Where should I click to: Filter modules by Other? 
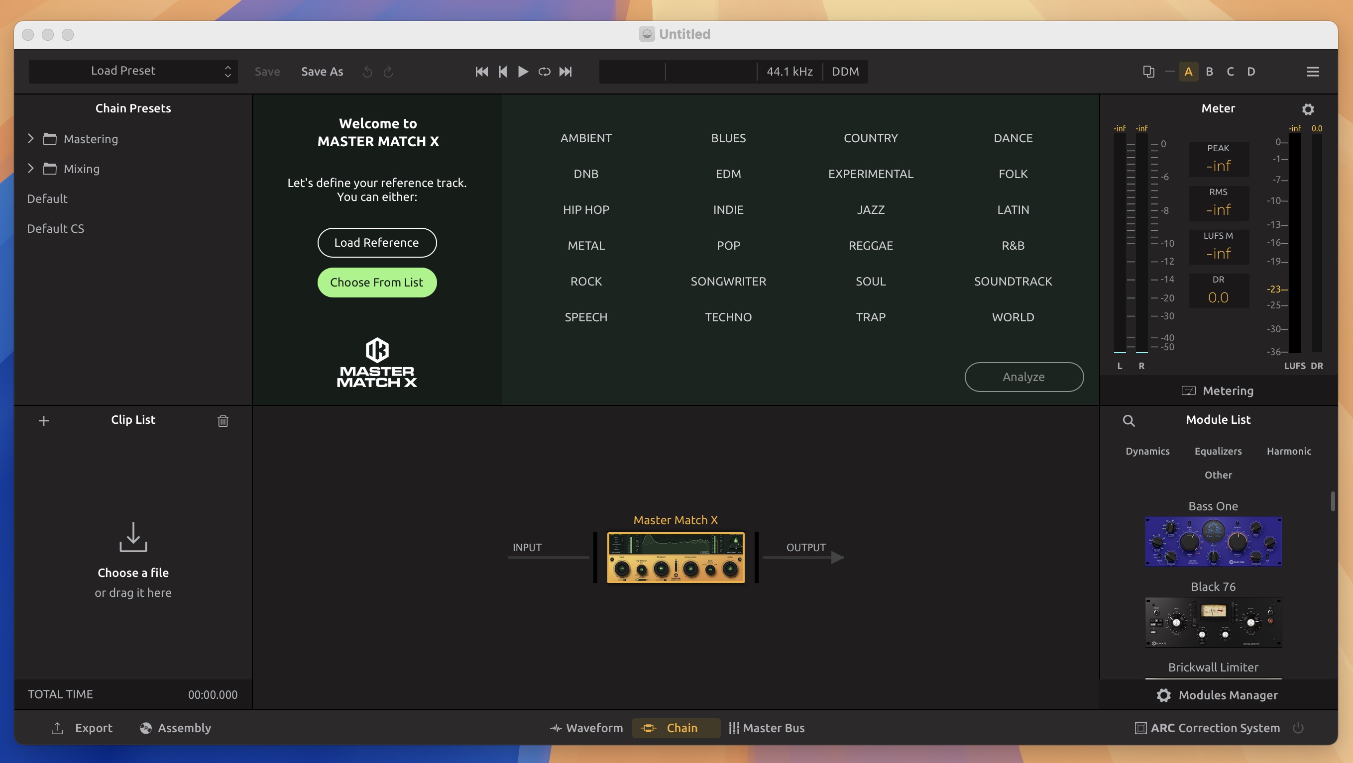tap(1218, 475)
